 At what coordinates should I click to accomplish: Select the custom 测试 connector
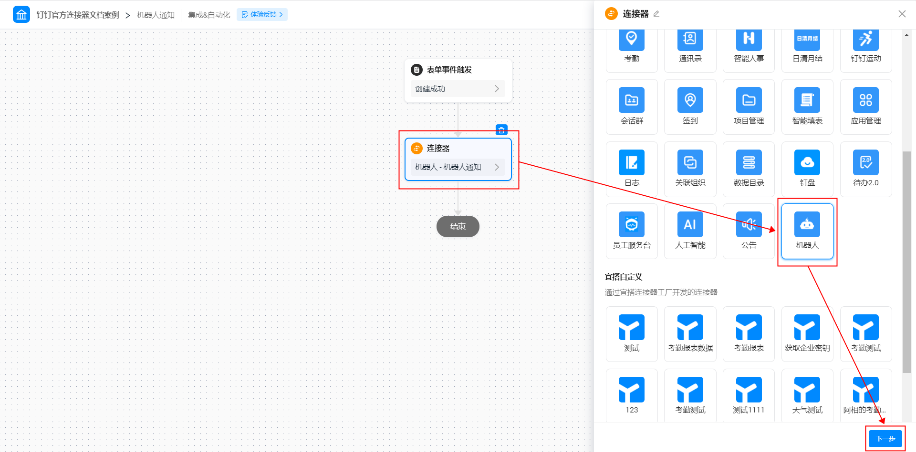(632, 334)
